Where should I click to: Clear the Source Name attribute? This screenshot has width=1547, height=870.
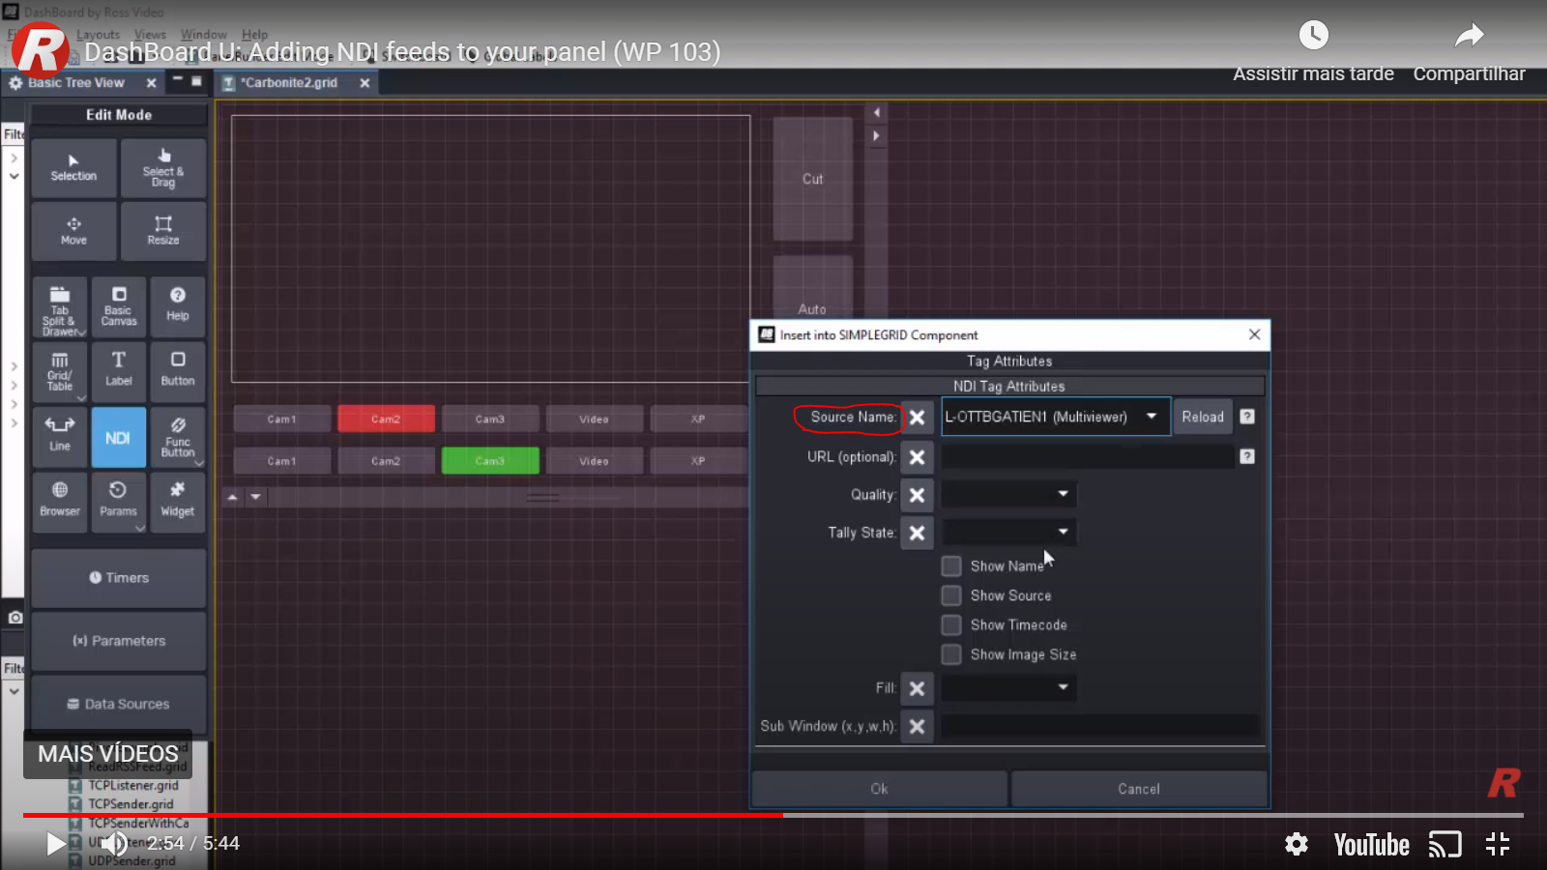[917, 418]
